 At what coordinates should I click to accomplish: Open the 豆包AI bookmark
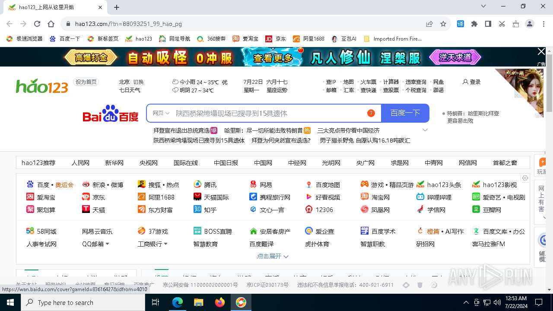point(344,39)
